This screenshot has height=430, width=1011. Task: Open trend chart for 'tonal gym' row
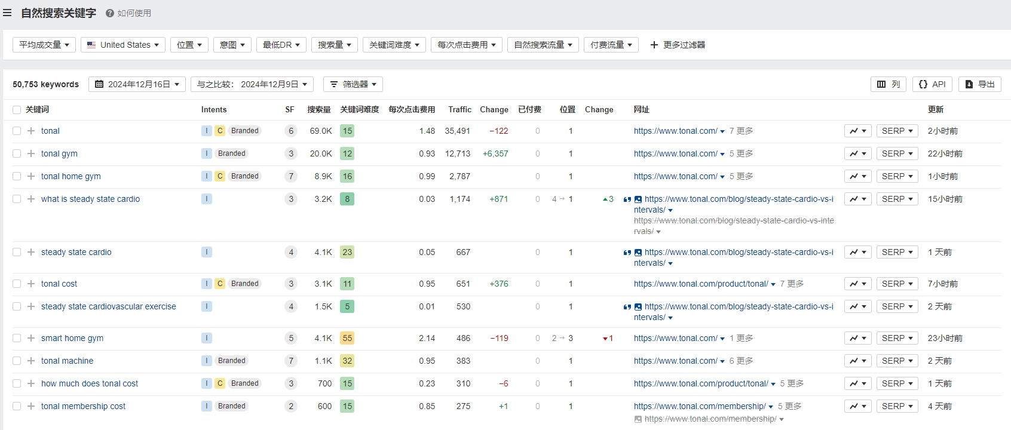tap(858, 153)
